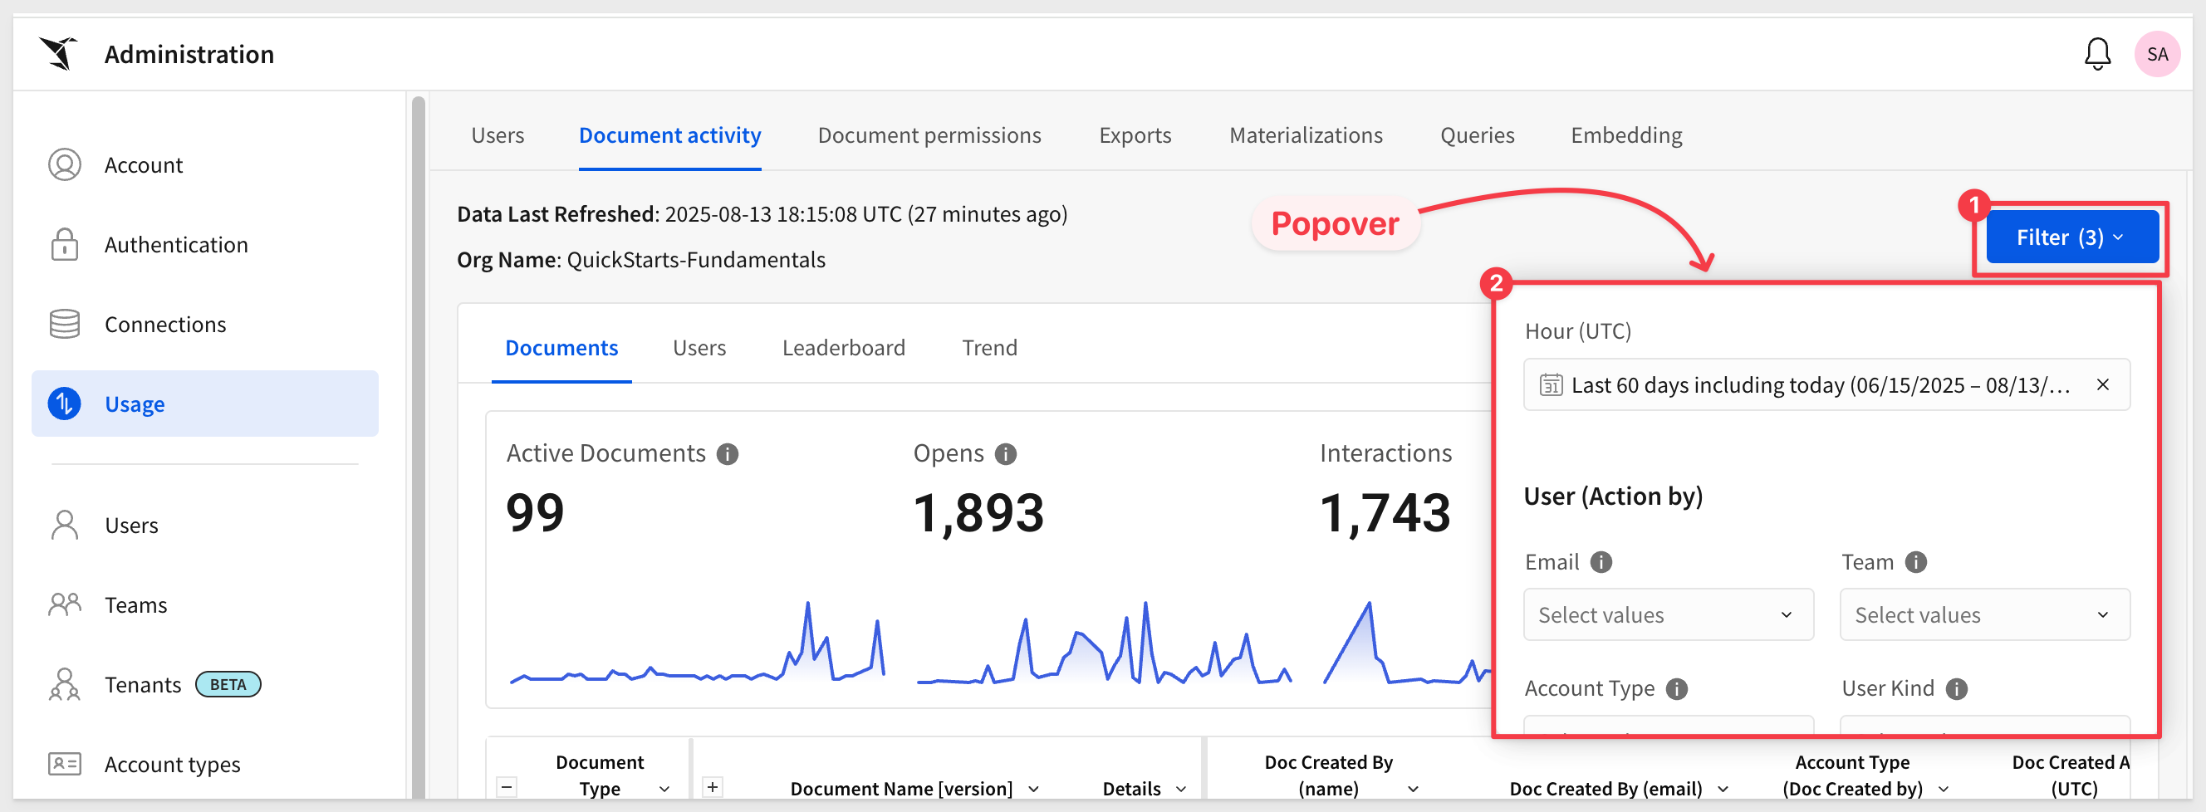Image resolution: width=2206 pixels, height=812 pixels.
Task: Click the Authentication lock icon
Action: point(64,244)
